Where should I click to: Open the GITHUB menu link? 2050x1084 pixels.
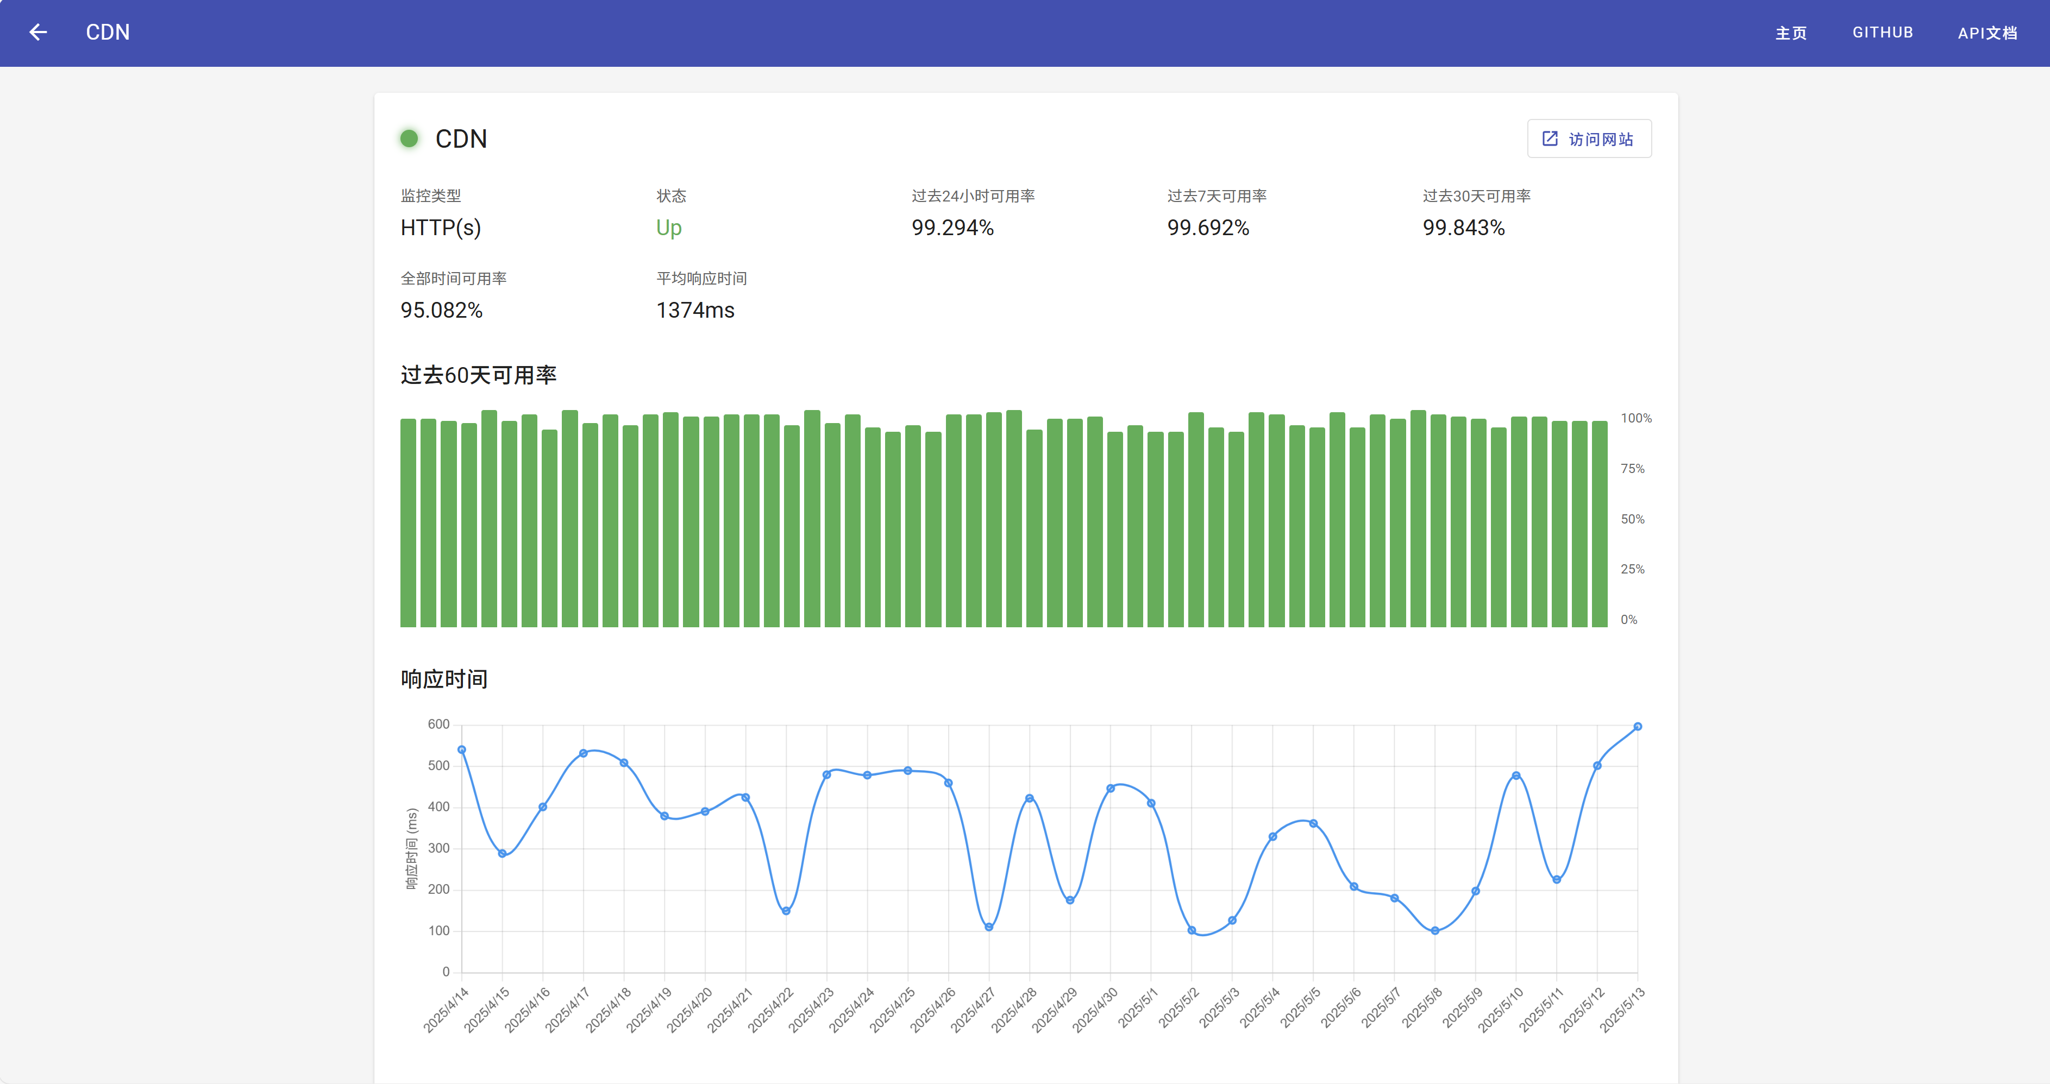click(x=1882, y=33)
